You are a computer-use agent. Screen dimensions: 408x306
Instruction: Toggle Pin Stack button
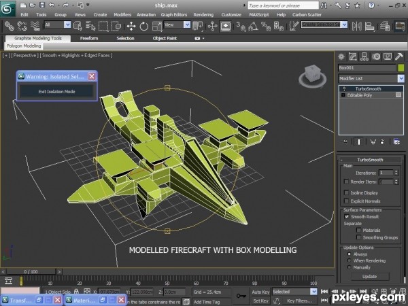(x=344, y=142)
